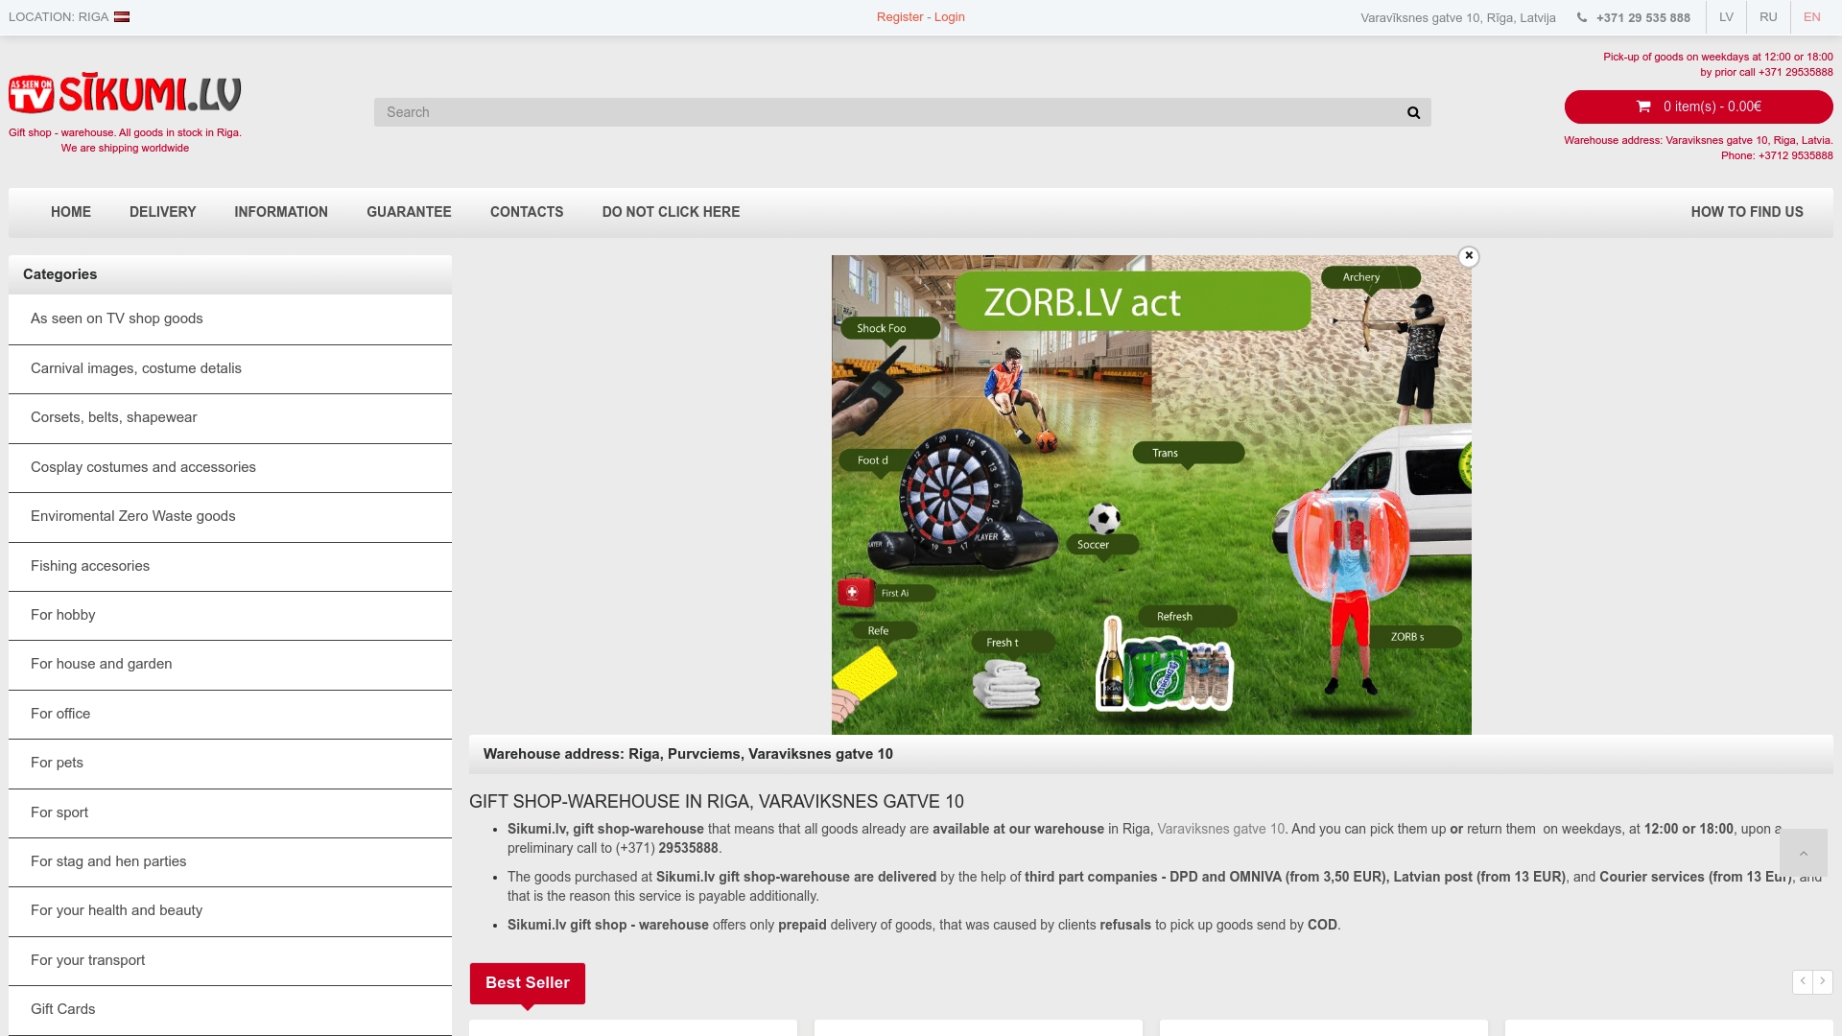Open For stag and hen parties category
Image resolution: width=1842 pixels, height=1036 pixels.
coord(230,862)
